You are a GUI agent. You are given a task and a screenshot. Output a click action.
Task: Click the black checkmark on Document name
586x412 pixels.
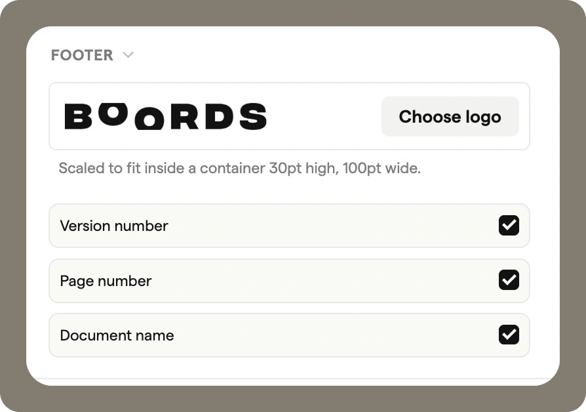[507, 335]
